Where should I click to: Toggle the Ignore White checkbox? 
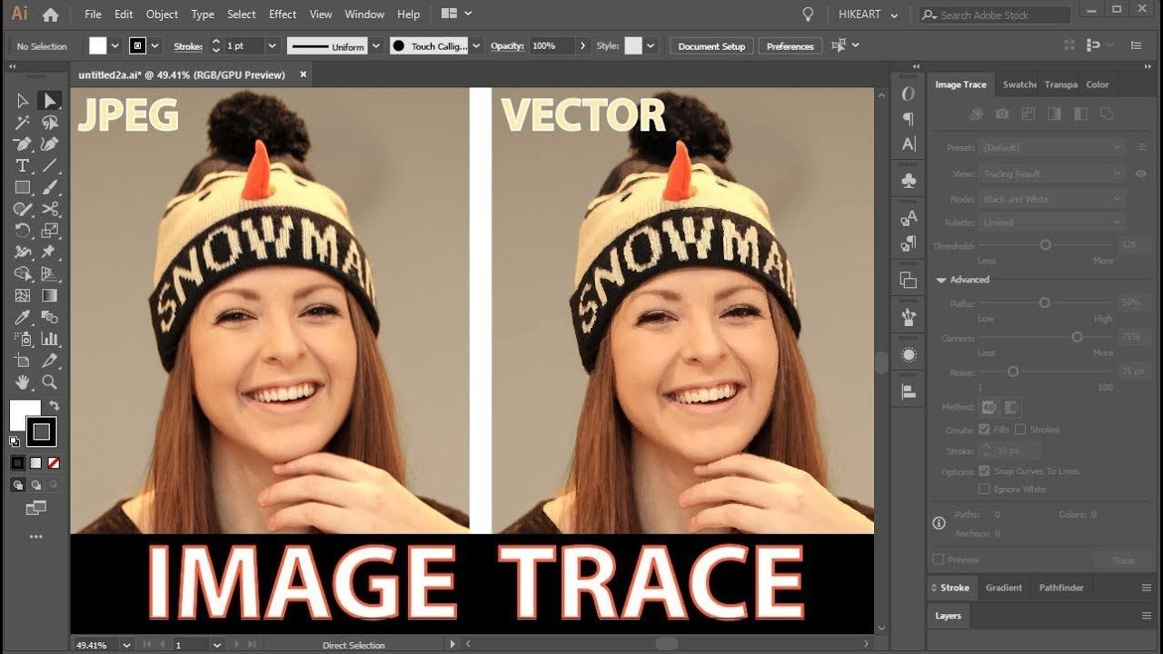pyautogui.click(x=984, y=489)
